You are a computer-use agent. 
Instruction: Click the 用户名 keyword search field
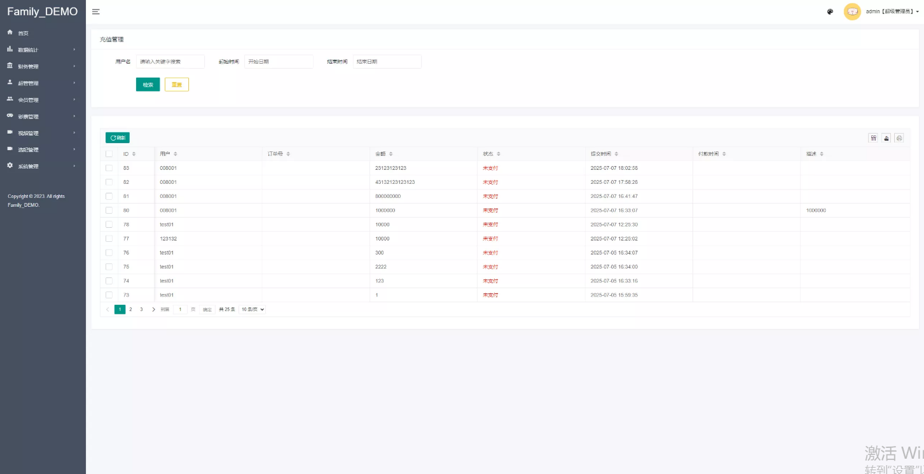tap(170, 62)
